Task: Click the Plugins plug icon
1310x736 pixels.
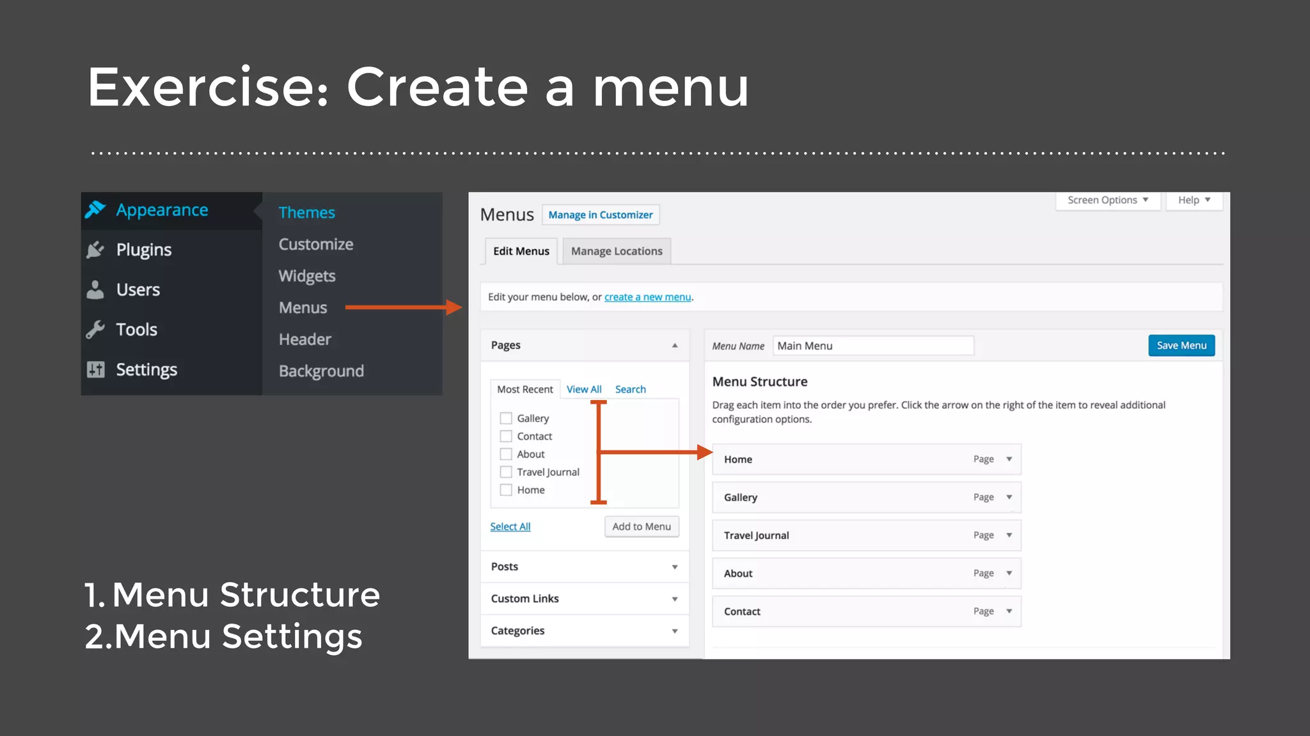Action: (x=95, y=249)
